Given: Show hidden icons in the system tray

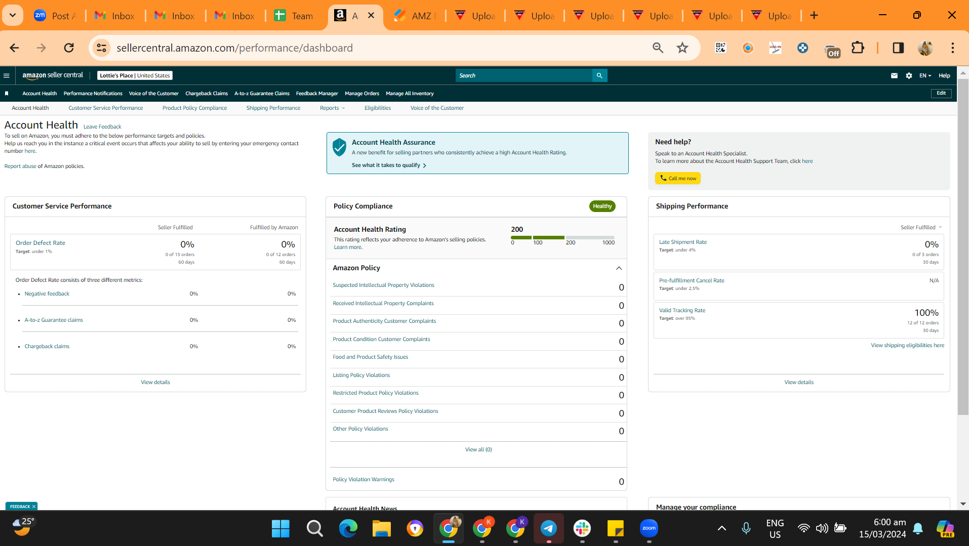Looking at the screenshot, I should [x=722, y=528].
